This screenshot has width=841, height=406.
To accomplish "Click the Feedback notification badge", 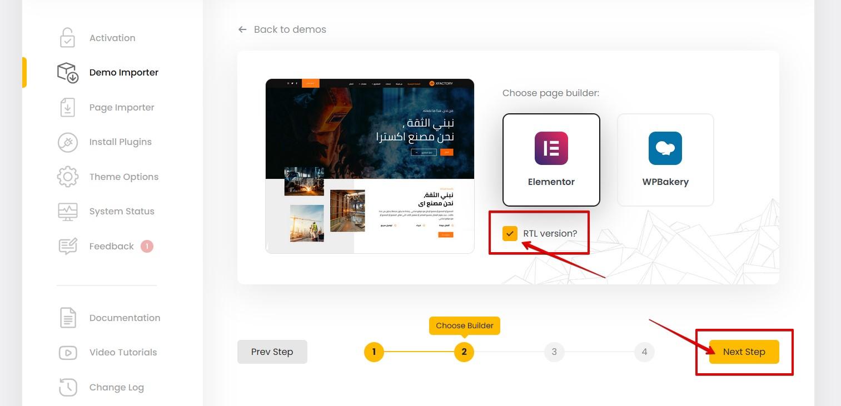I will 147,246.
